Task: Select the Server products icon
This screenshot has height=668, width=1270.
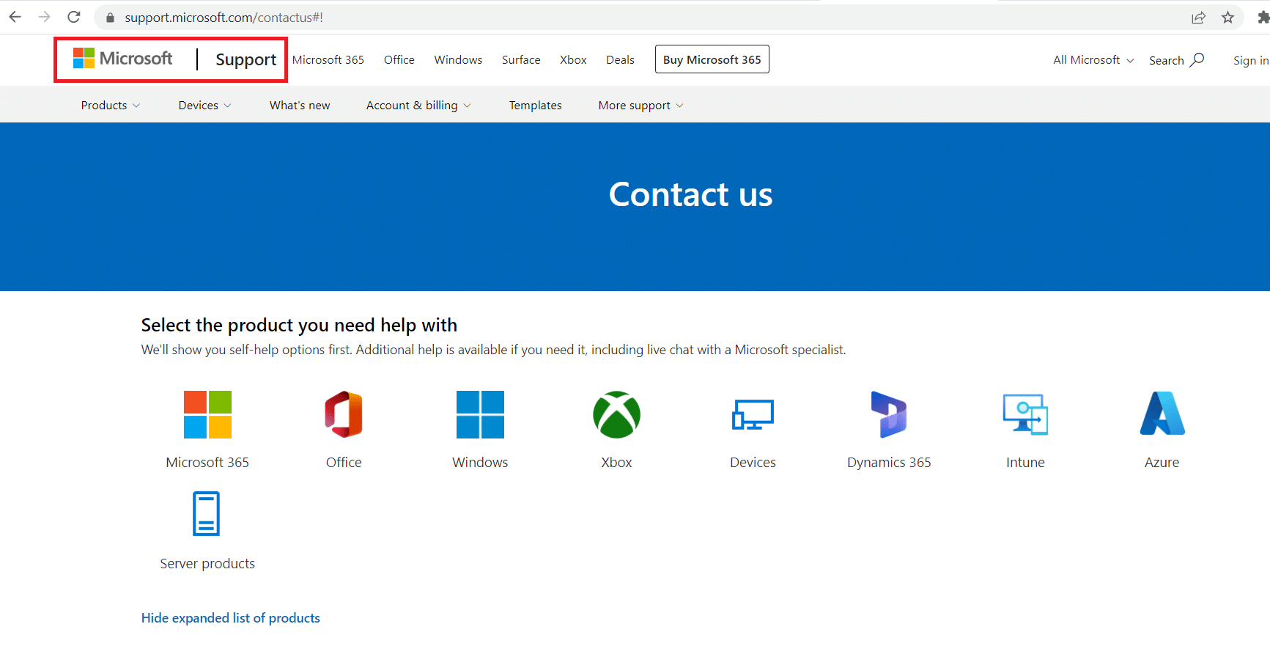Action: (207, 514)
